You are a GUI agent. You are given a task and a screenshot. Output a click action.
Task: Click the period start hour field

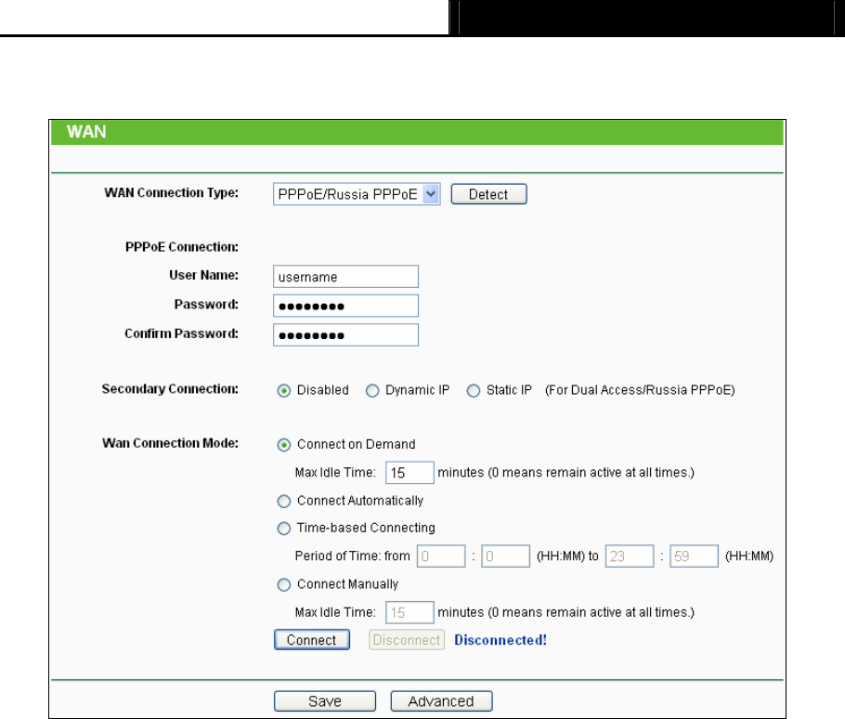441,556
